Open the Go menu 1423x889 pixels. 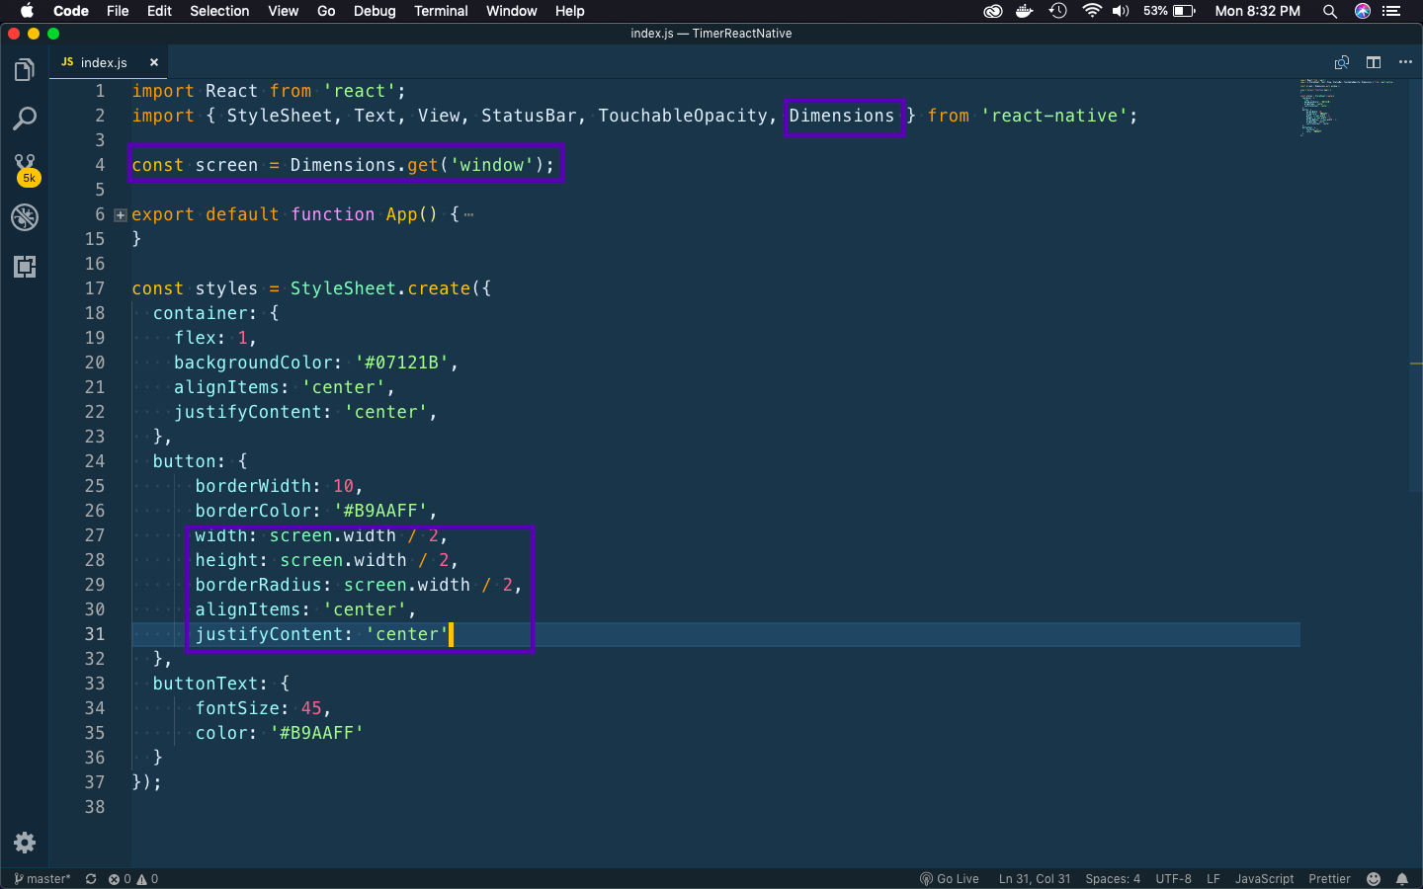point(326,11)
